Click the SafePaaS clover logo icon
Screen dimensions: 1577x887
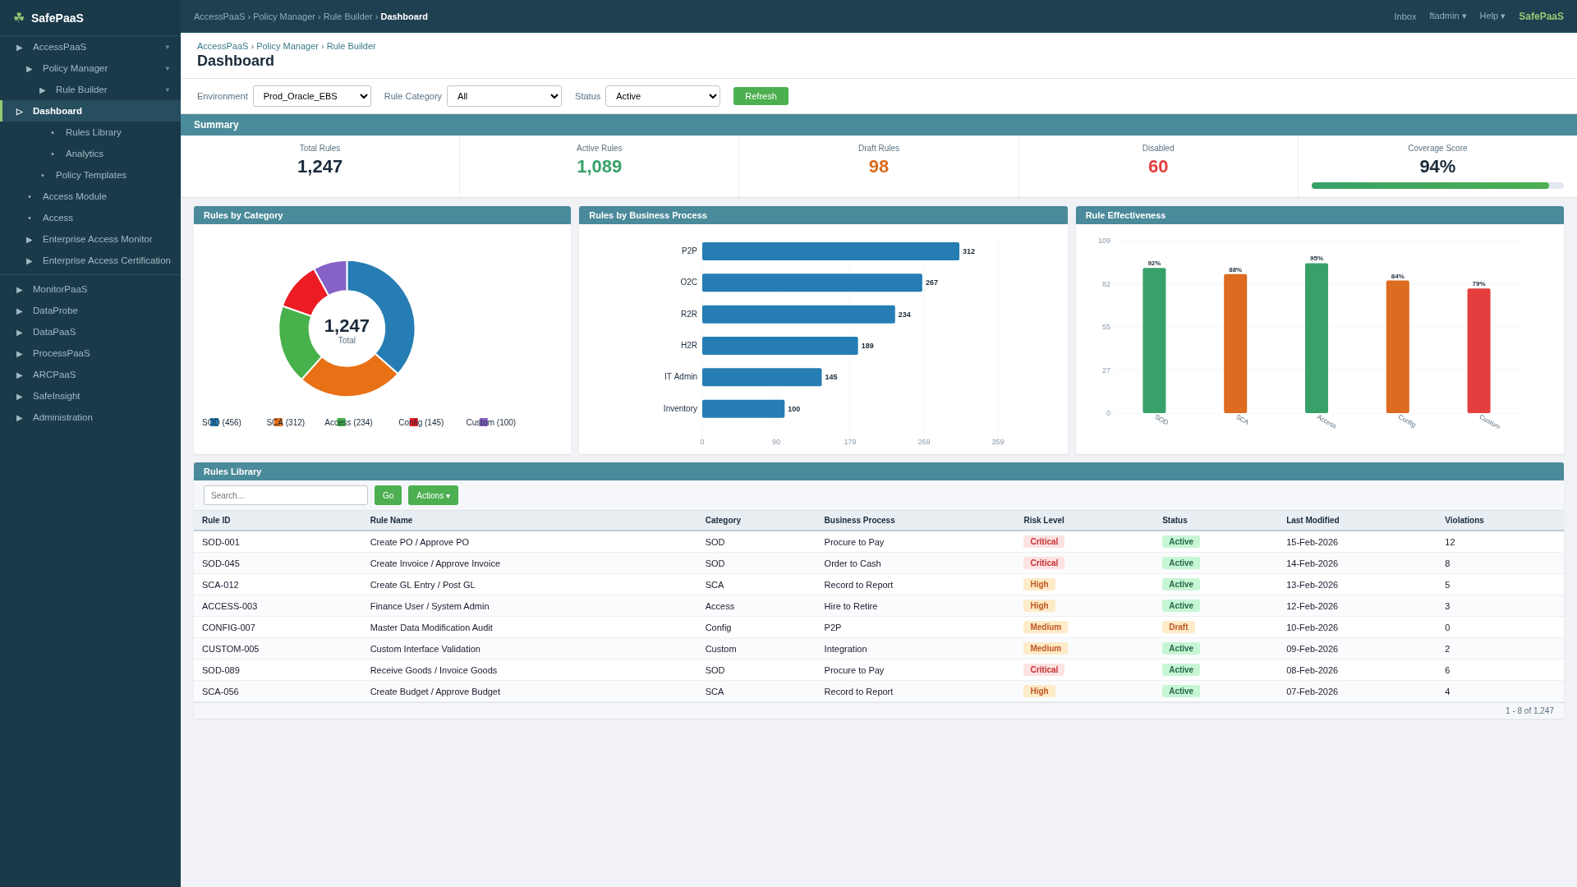19,17
